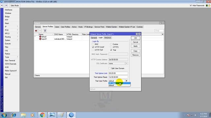Image resolution: width=211 pixels, height=118 pixels.
Task: Open the Servers tab in Hotspot window
Action: point(38,27)
